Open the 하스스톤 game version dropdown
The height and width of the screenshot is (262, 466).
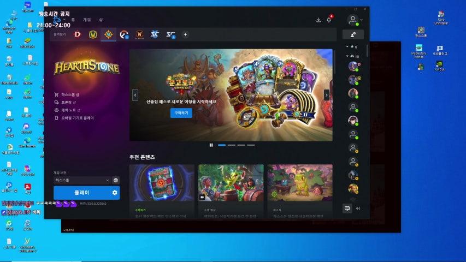[82, 180]
